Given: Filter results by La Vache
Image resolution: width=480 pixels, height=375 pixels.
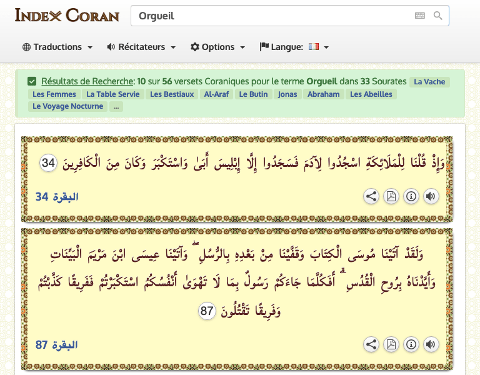Looking at the screenshot, I should 429,82.
